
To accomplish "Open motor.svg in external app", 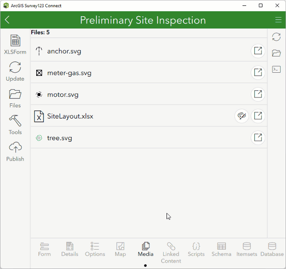I will 258,94.
